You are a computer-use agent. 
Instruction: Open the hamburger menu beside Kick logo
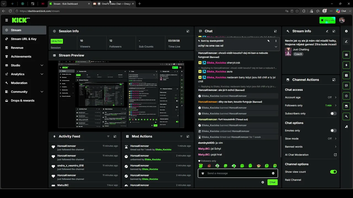pyautogui.click(x=7, y=20)
